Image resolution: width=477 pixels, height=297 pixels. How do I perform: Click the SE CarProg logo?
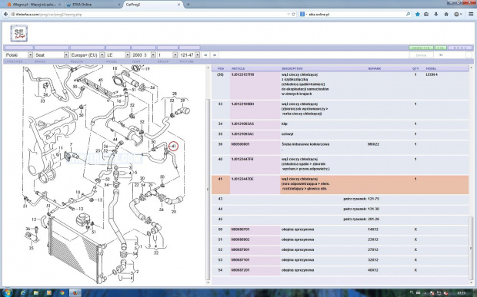(x=19, y=33)
